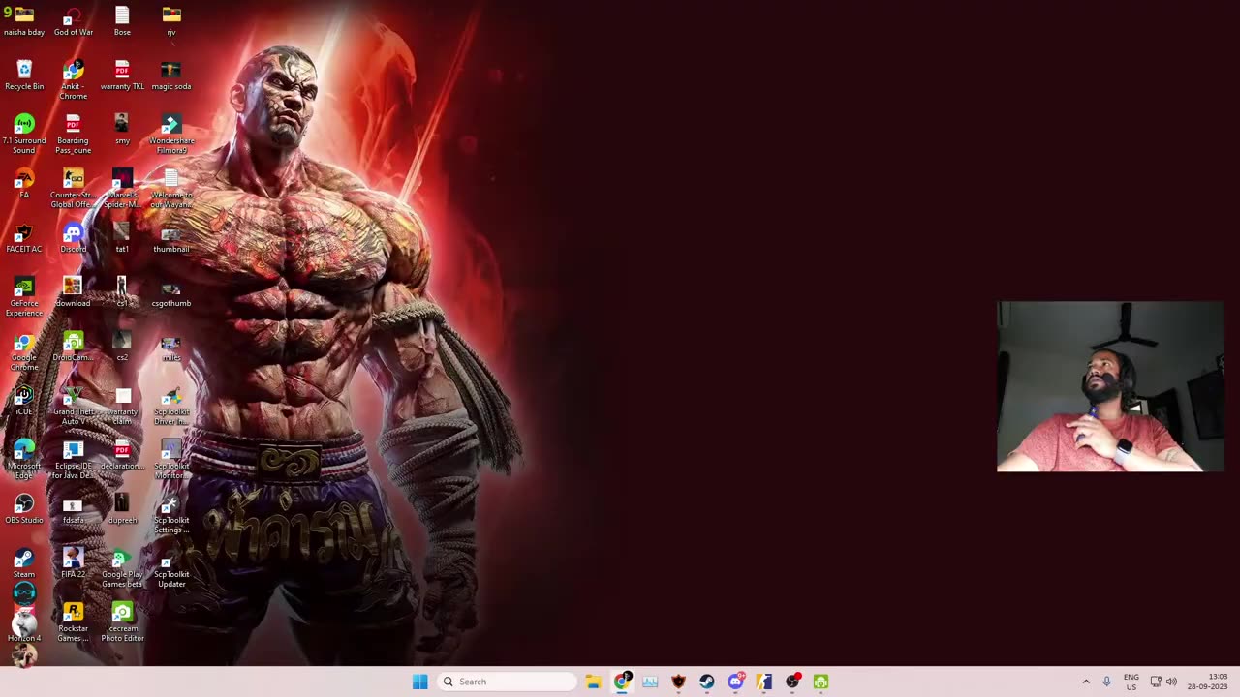Viewport: 1240px width, 697px height.
Task: Select the declaration PDF file
Action: (x=122, y=455)
